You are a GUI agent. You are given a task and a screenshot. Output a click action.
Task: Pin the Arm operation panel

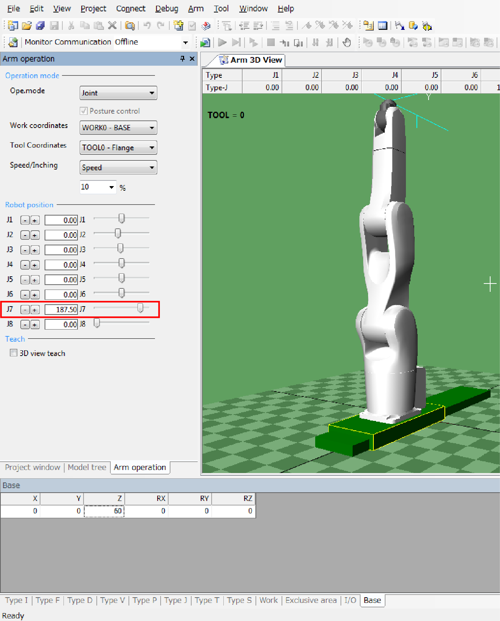(183, 59)
